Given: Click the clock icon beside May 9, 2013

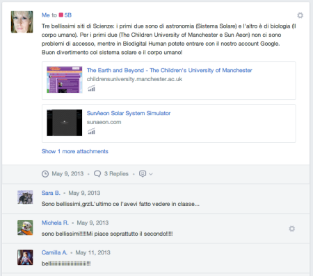Looking at the screenshot, I should [45, 174].
